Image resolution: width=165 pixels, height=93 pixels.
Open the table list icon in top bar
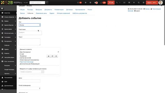[x=129, y=3]
